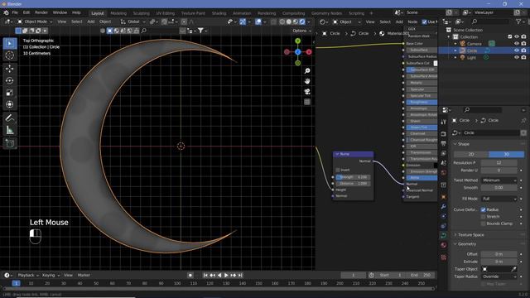The width and height of the screenshot is (530, 298).
Task: Toggle the Invert checkbox in Bump node
Action: pos(338,170)
